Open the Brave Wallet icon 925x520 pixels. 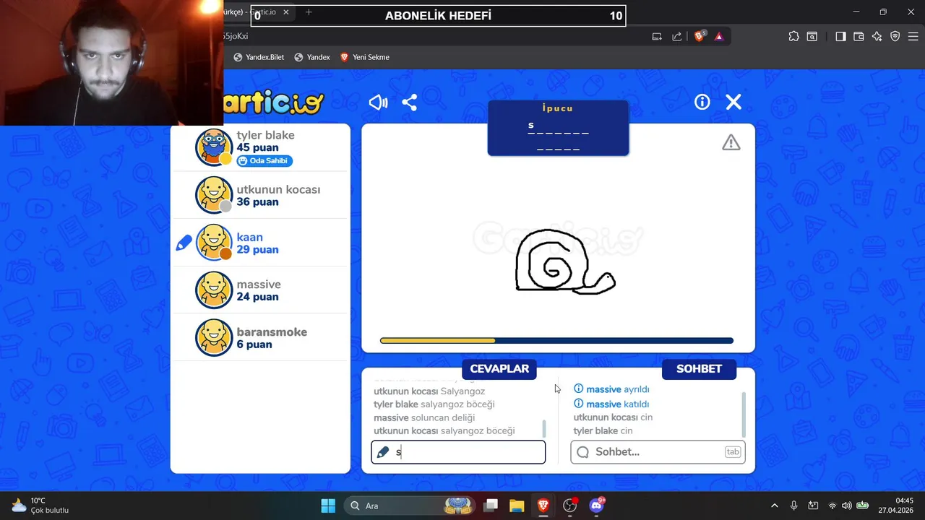point(859,36)
